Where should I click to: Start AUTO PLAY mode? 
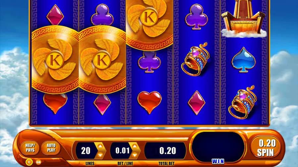click(x=51, y=148)
